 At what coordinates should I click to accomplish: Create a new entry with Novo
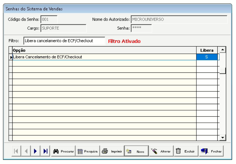(x=137, y=151)
